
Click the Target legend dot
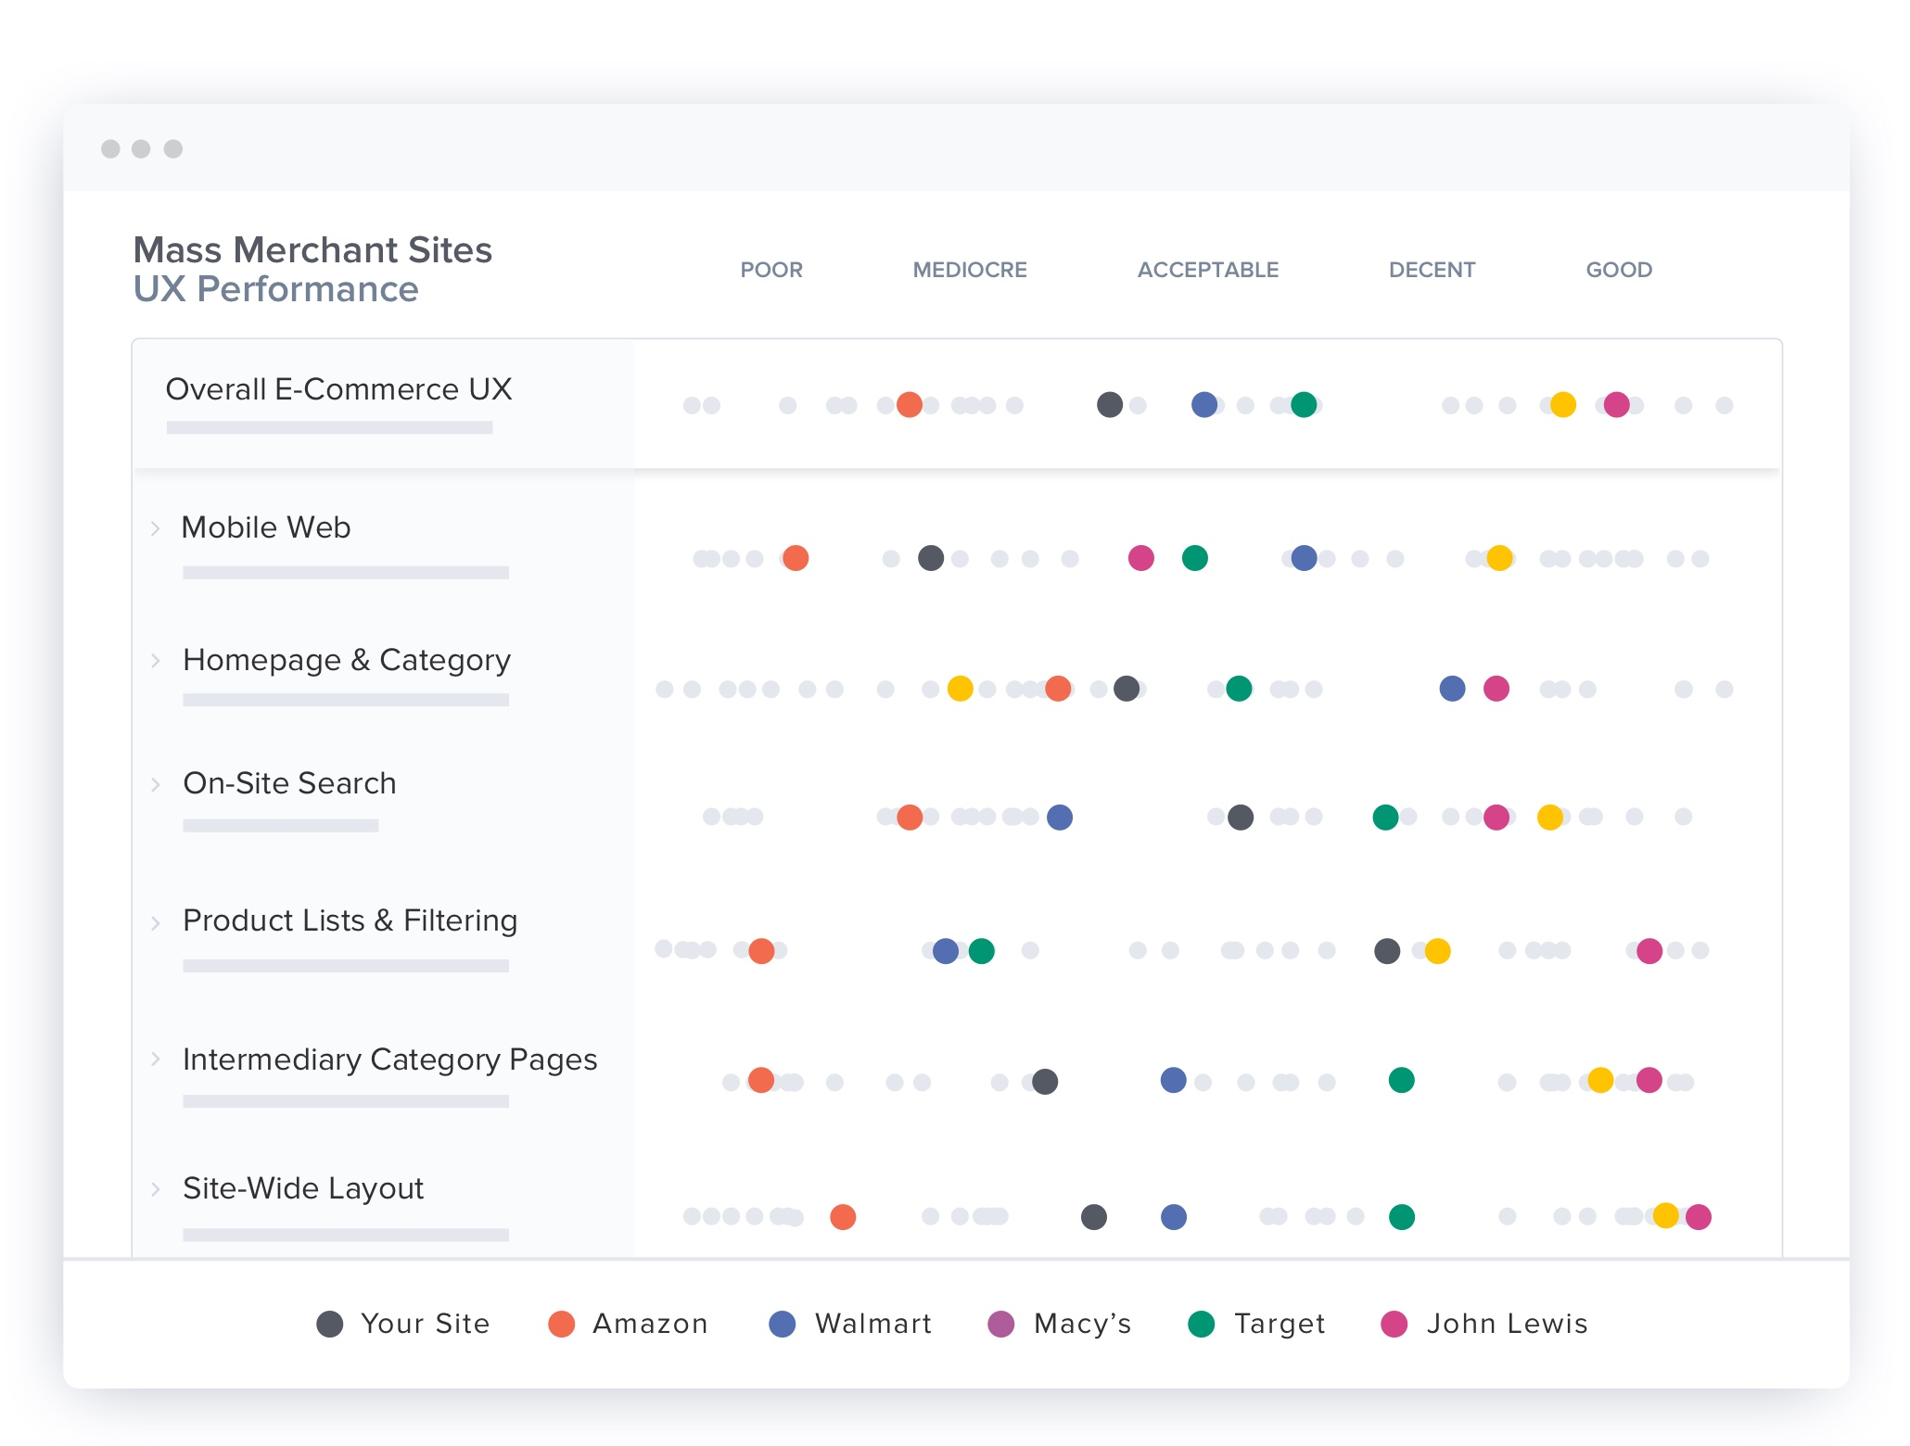point(1202,1324)
